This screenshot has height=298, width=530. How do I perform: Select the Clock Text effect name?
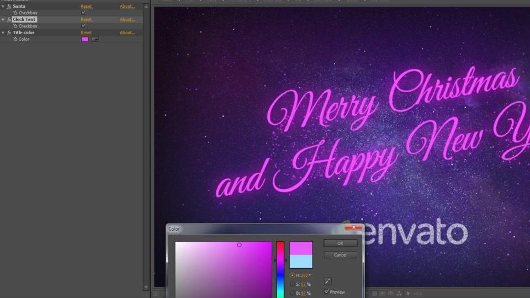tap(24, 19)
